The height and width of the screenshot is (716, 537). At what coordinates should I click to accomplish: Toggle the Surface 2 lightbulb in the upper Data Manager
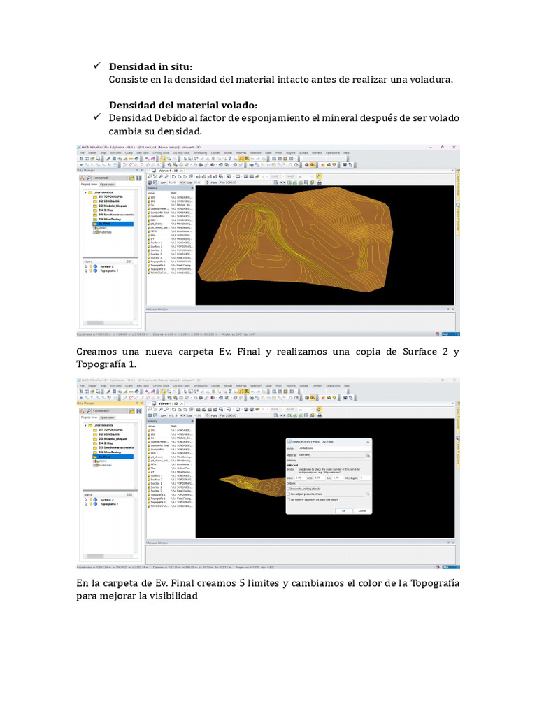90,266
